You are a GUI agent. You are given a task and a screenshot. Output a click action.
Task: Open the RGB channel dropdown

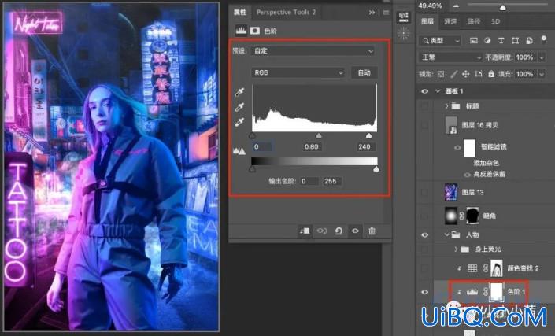(x=298, y=72)
